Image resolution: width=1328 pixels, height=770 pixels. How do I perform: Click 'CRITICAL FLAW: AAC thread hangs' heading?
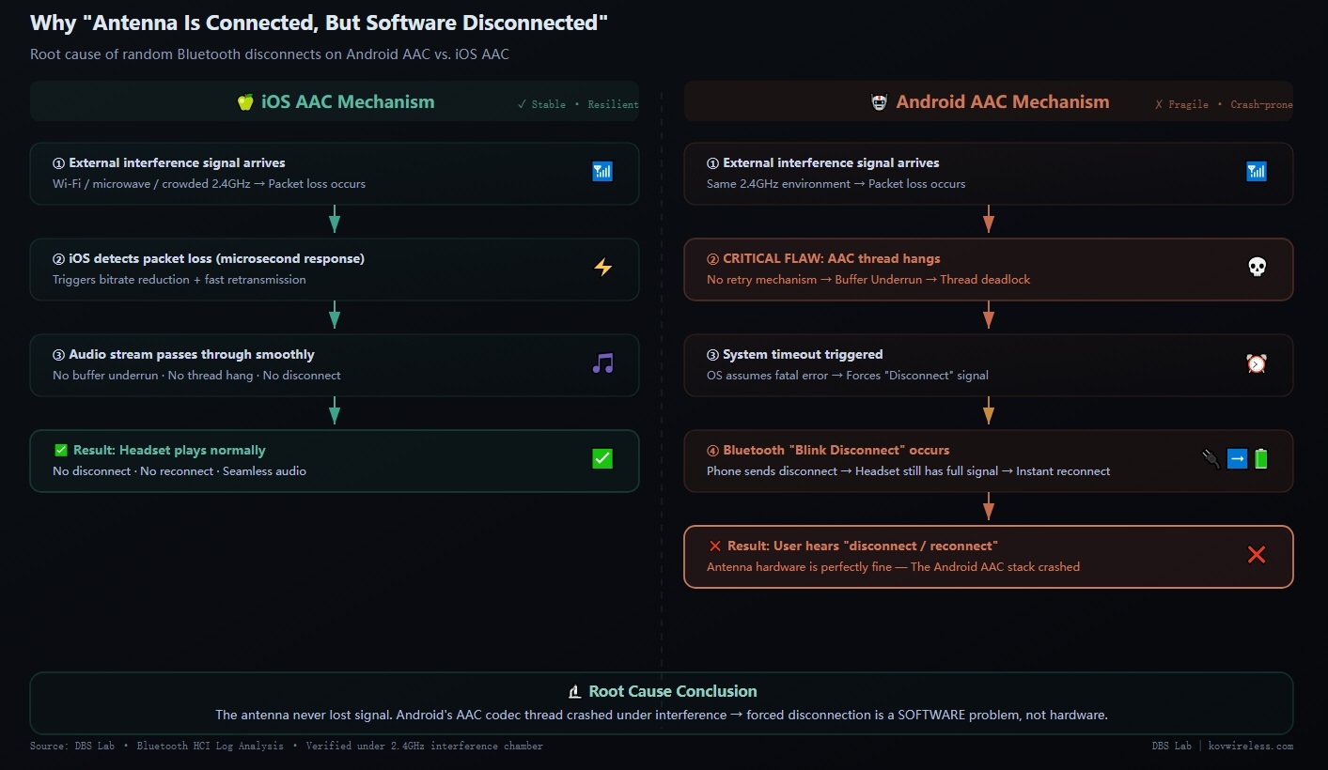[823, 258]
